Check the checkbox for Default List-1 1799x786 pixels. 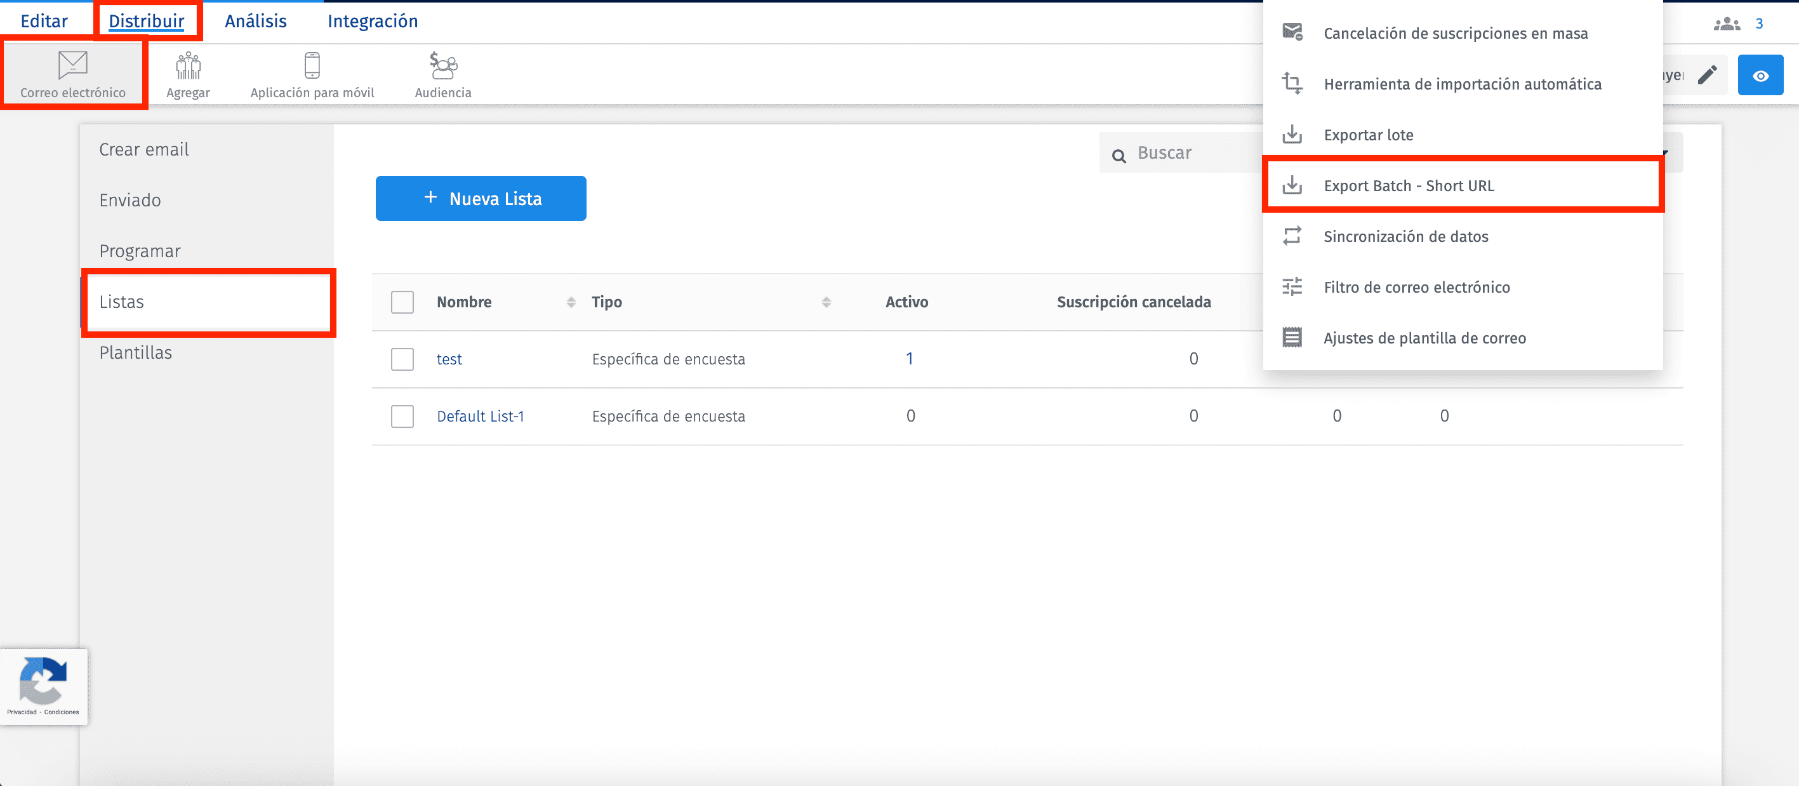click(x=402, y=416)
